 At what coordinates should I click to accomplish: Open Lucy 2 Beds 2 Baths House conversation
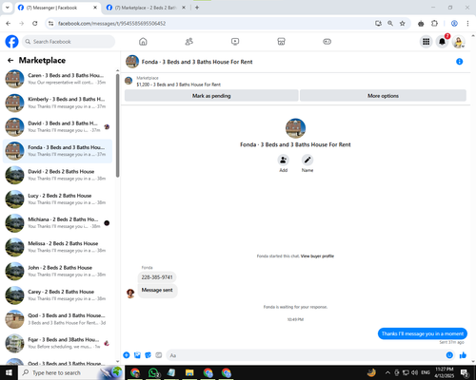[57, 199]
